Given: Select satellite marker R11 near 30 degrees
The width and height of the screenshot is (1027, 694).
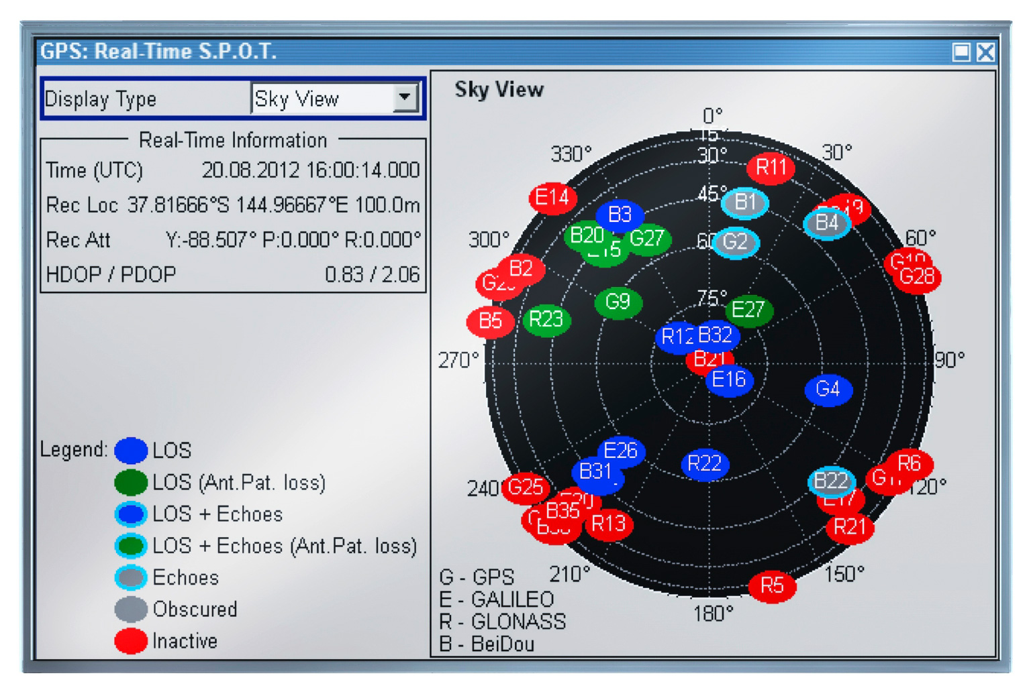Looking at the screenshot, I should tap(771, 168).
